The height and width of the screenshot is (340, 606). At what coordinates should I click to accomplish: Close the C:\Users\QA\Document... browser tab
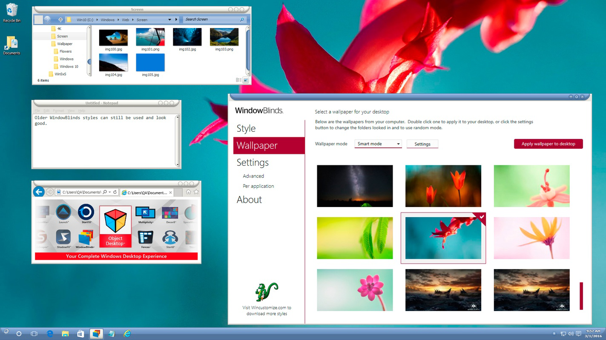tap(171, 193)
